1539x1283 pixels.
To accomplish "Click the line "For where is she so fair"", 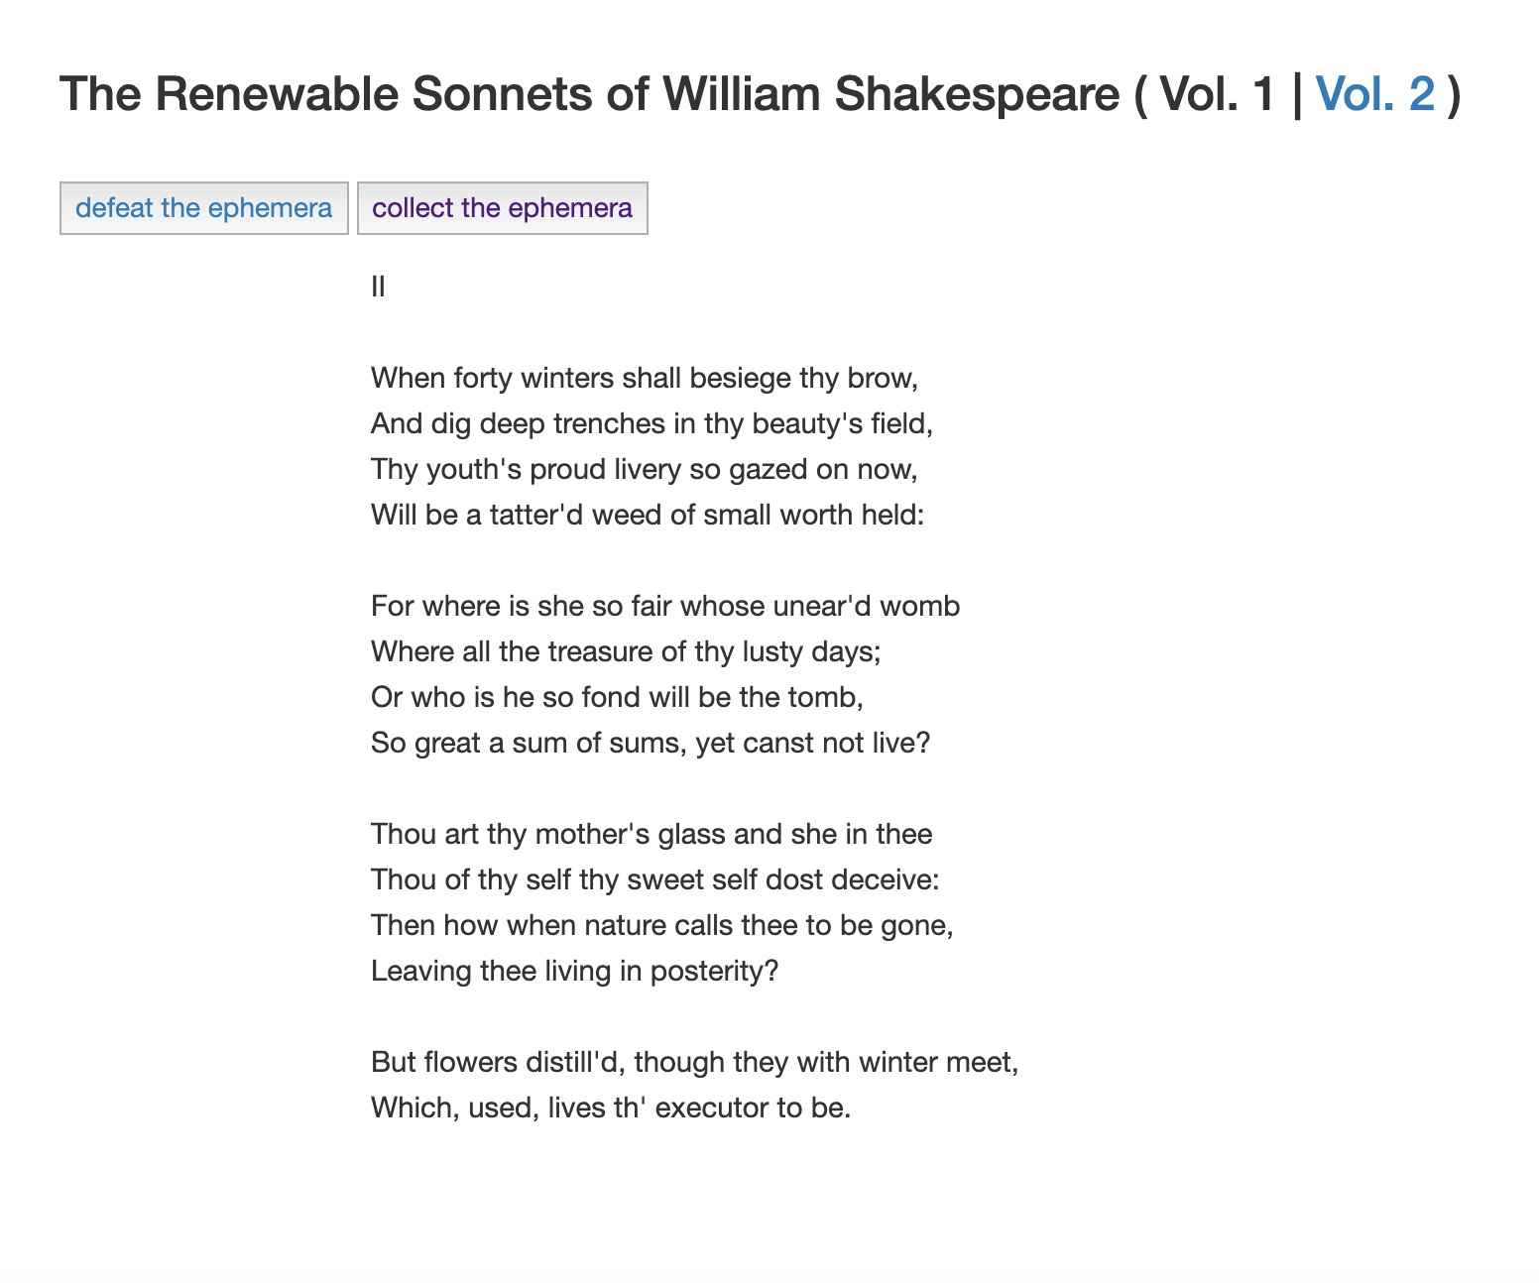I will pyautogui.click(x=664, y=606).
